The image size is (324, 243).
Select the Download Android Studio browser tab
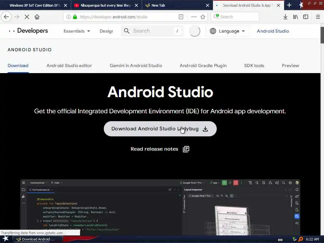click(x=249, y=5)
